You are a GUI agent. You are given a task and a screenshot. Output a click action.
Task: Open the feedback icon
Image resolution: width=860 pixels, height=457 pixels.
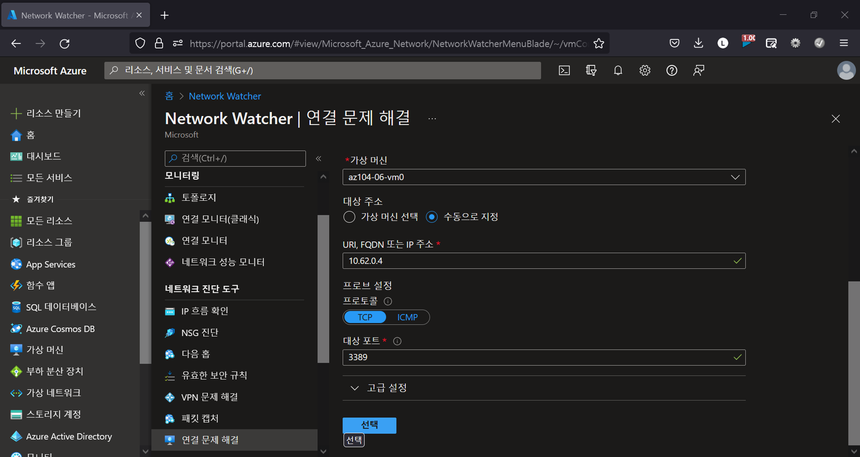click(x=699, y=71)
